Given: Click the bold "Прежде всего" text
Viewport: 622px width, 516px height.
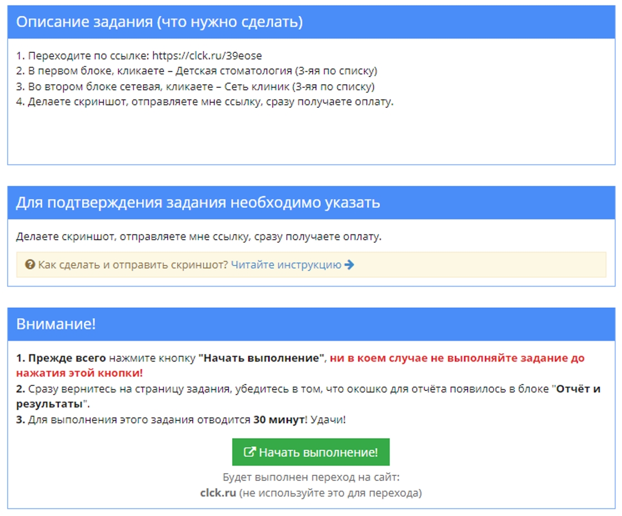Looking at the screenshot, I should 67,358.
